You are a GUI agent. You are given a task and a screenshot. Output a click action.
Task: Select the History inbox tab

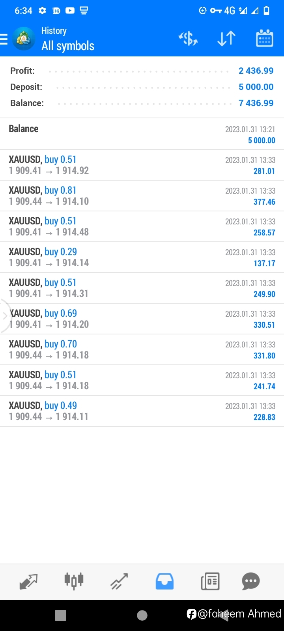click(164, 581)
